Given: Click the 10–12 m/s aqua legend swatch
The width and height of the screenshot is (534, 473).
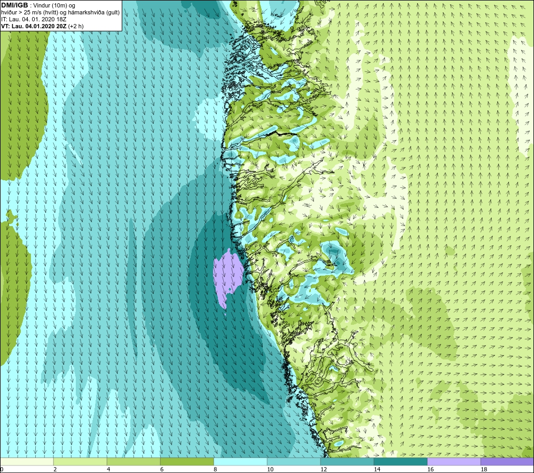Looking at the screenshot, I should (294, 461).
